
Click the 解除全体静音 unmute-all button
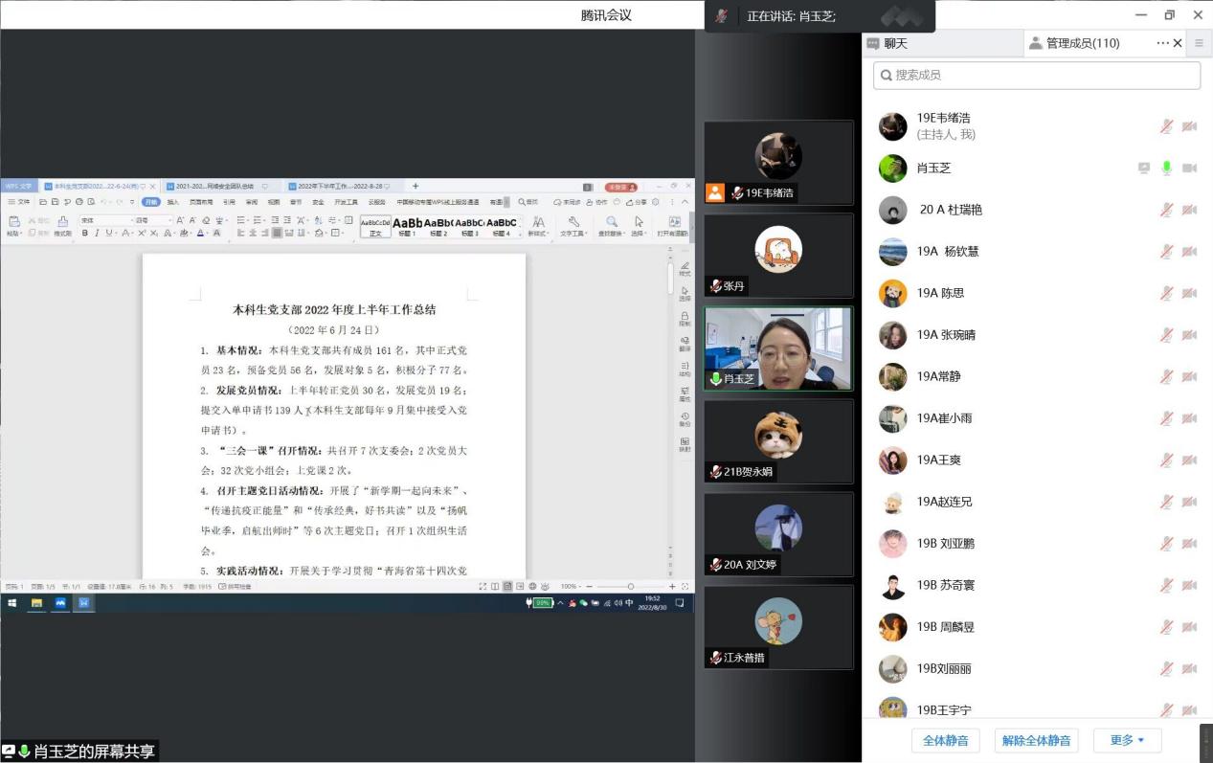[1036, 740]
